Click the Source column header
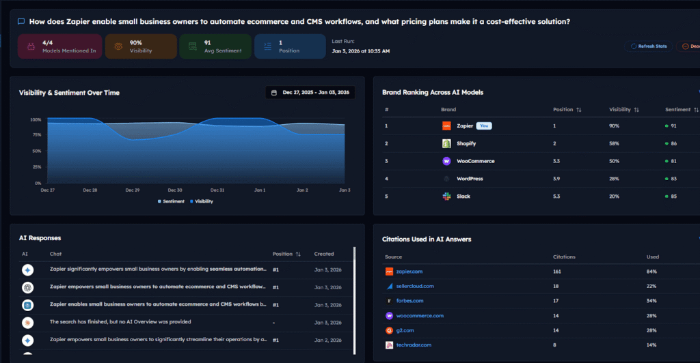 pyautogui.click(x=393, y=257)
